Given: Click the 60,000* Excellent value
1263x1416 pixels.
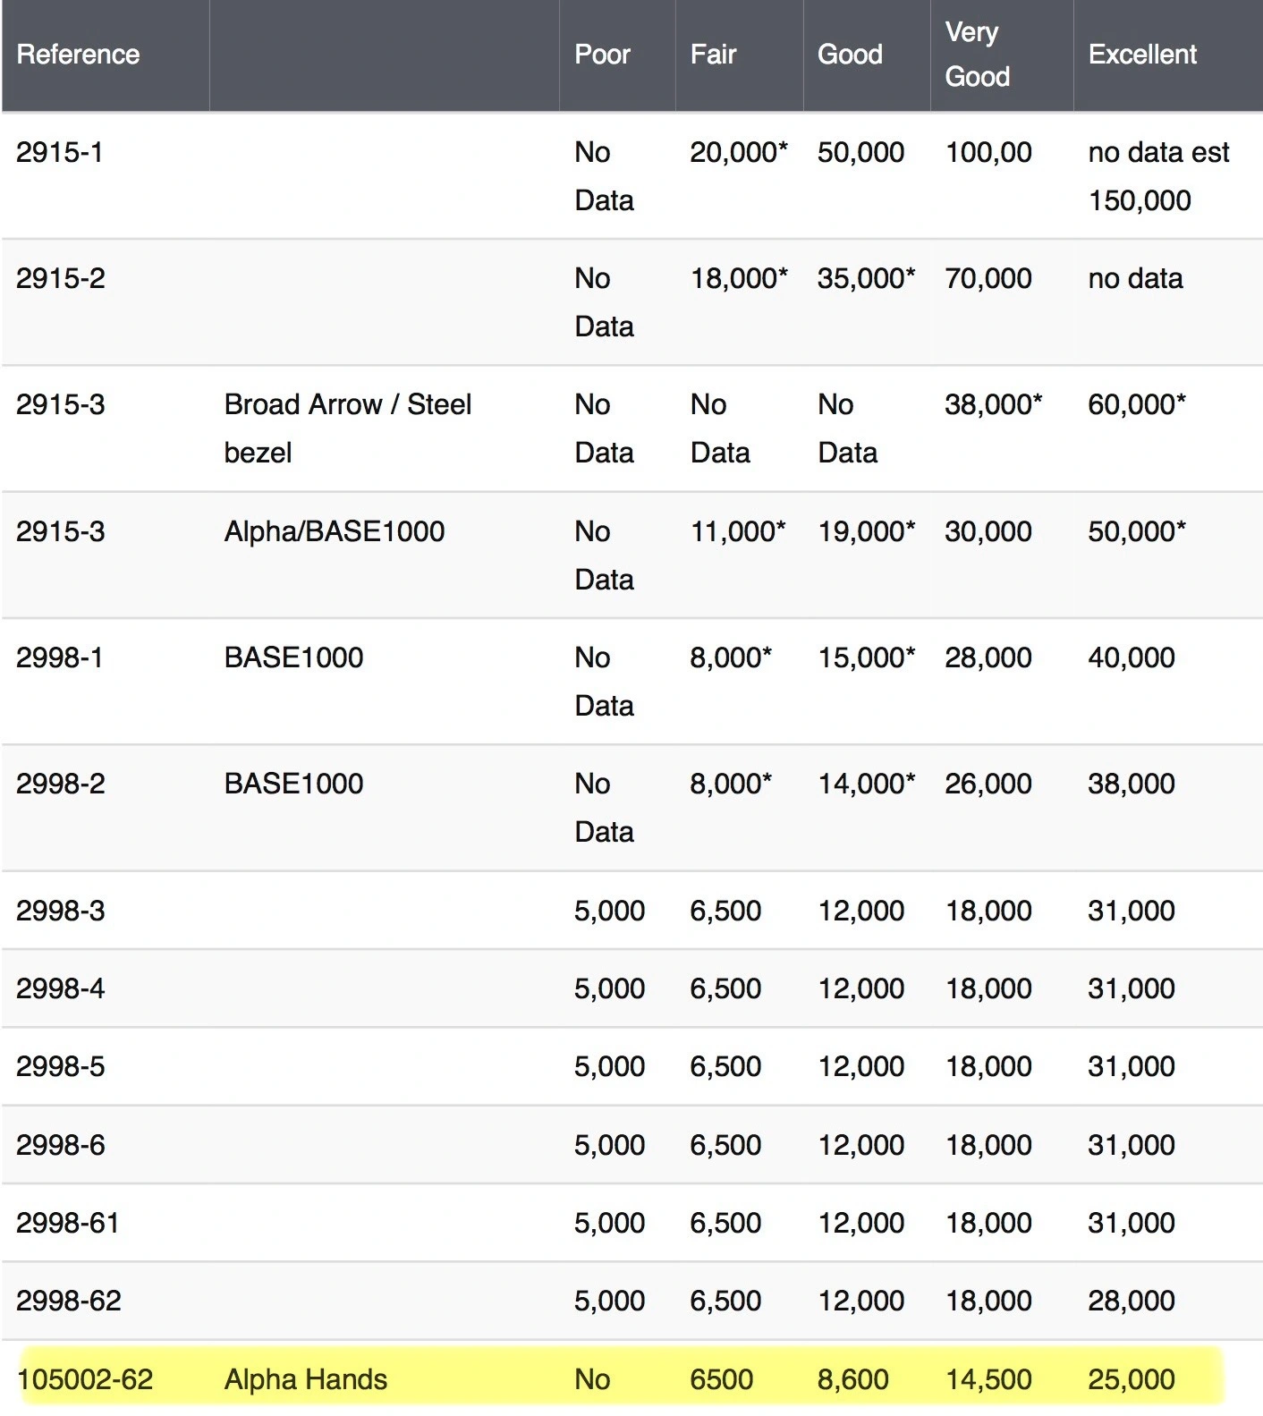Looking at the screenshot, I should [1136, 405].
